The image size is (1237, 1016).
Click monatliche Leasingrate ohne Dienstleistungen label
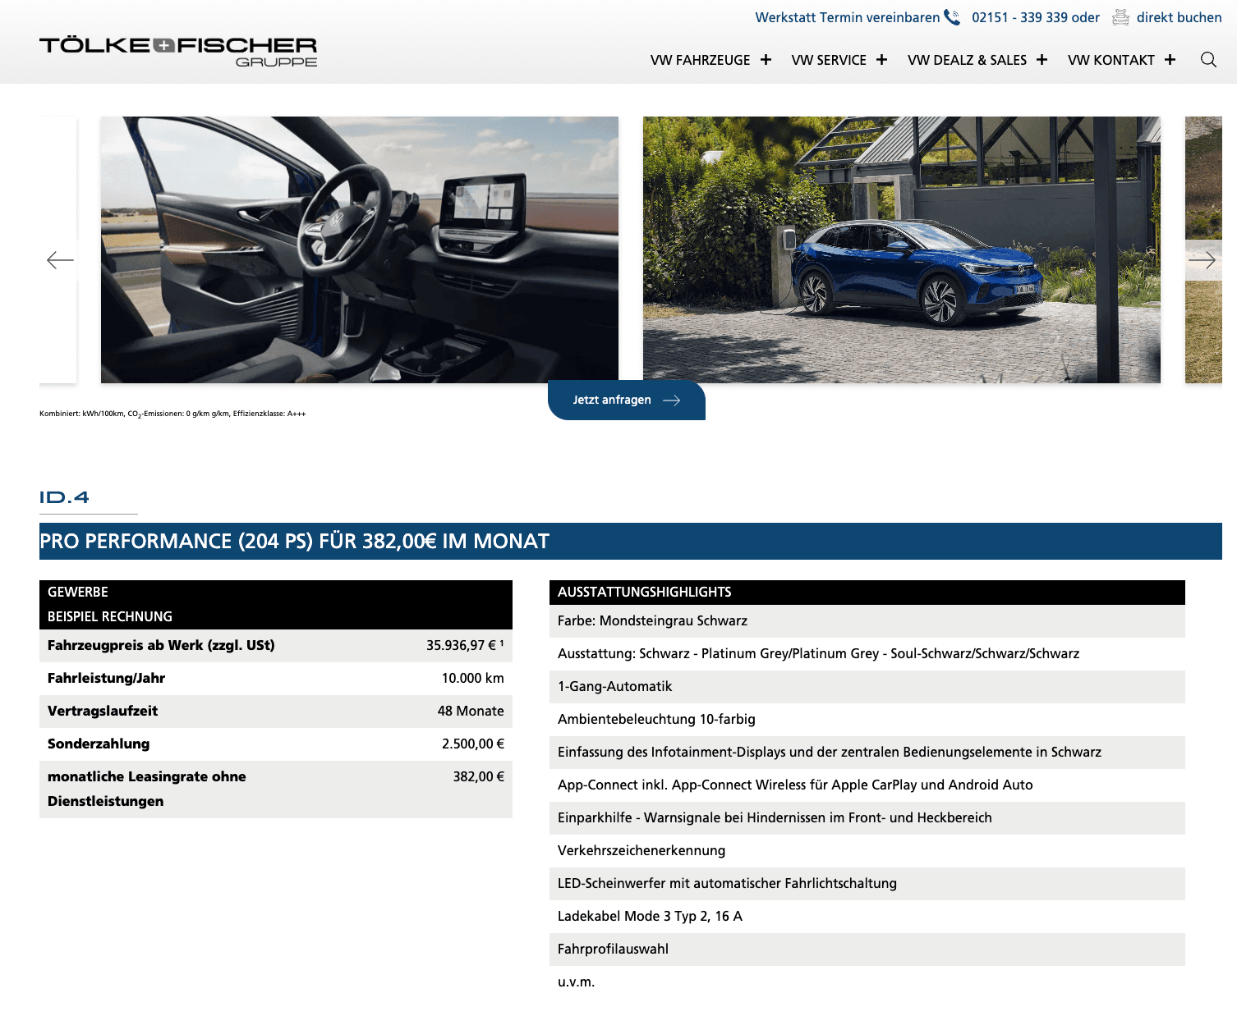click(147, 789)
